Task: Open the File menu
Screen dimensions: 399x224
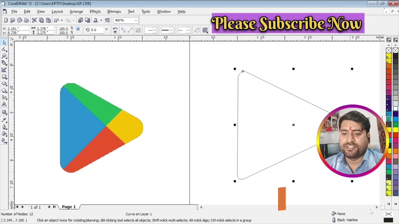Action: tap(14, 12)
